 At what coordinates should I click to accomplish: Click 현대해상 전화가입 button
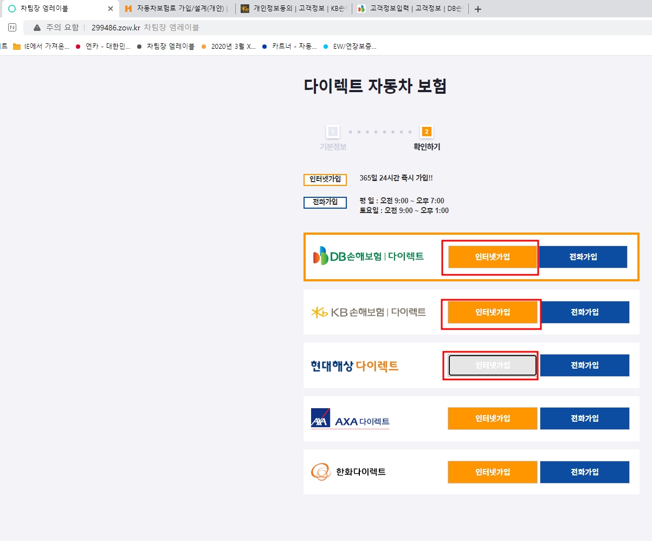coord(585,365)
